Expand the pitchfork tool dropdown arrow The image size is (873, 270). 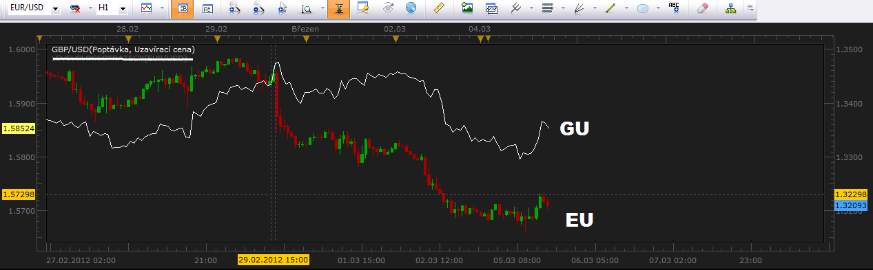(531, 9)
